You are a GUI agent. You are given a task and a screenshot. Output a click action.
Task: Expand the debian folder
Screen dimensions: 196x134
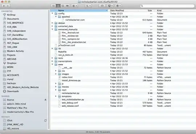52,23
